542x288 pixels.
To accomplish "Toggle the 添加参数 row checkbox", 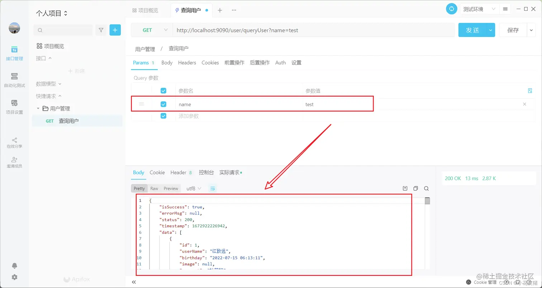I will 163,116.
